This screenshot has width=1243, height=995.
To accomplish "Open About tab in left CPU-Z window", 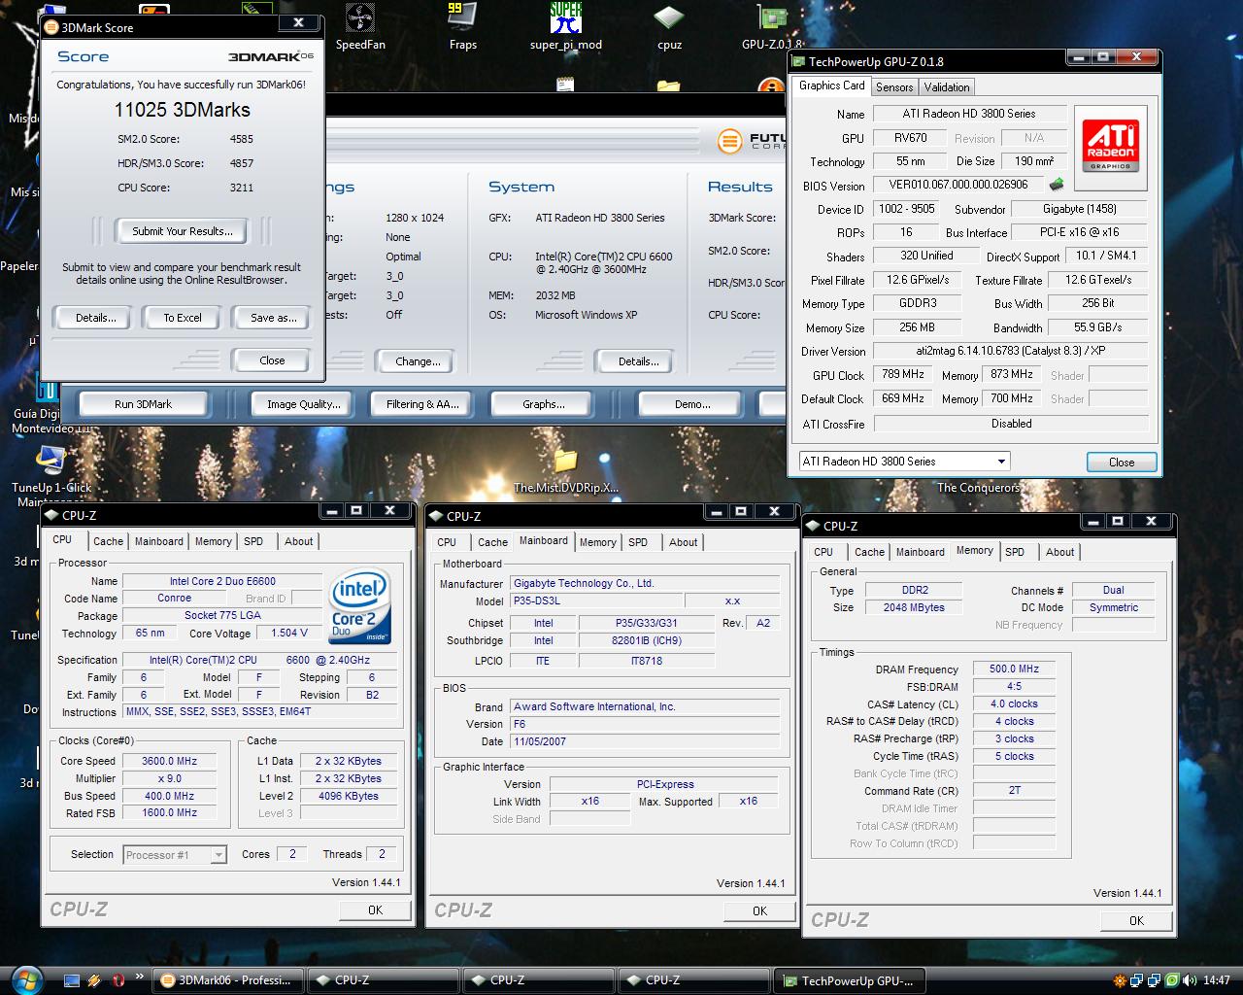I will (x=298, y=541).
